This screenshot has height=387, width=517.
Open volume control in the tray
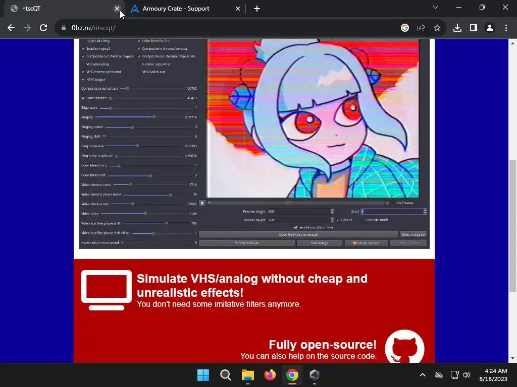click(467, 375)
